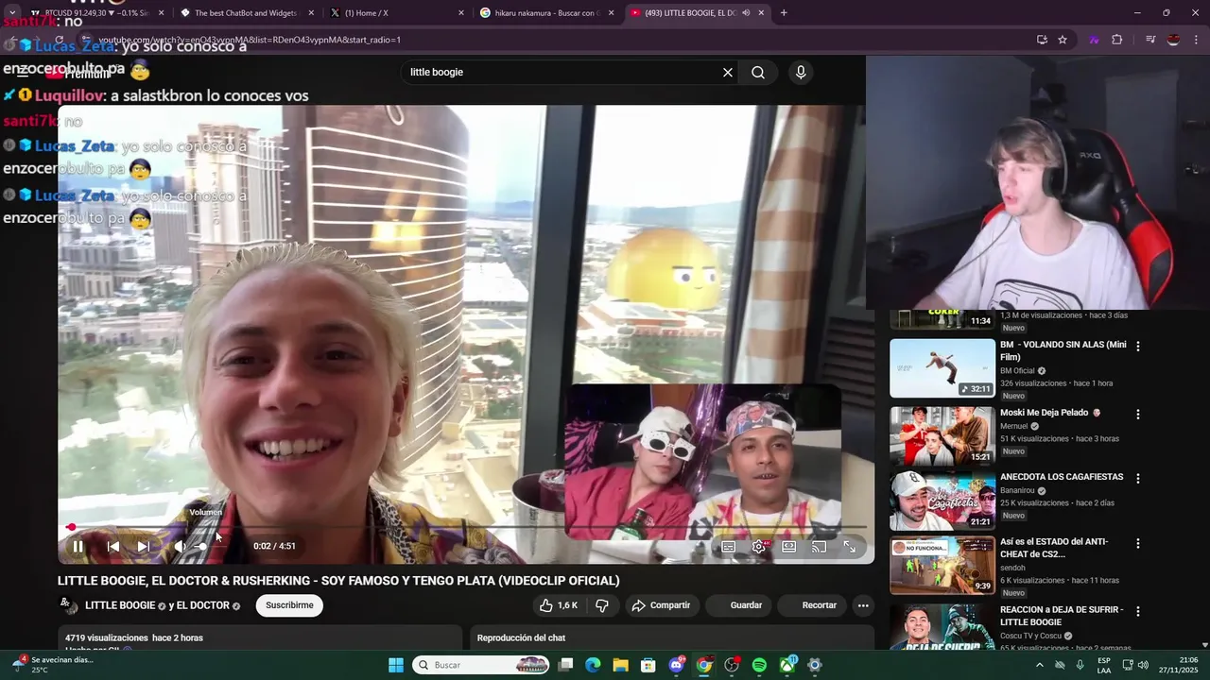The width and height of the screenshot is (1210, 680).
Task: Open the Moski Me Deja Pelado thumbnail
Action: point(942,435)
